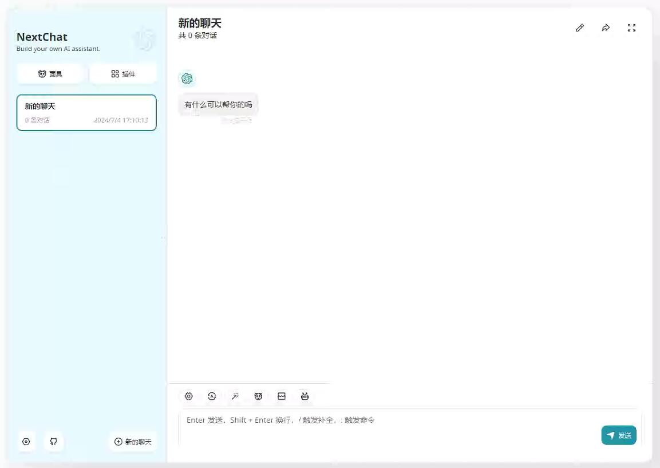Open quick prompts with the magic wand icon
660x468 pixels.
click(x=235, y=396)
